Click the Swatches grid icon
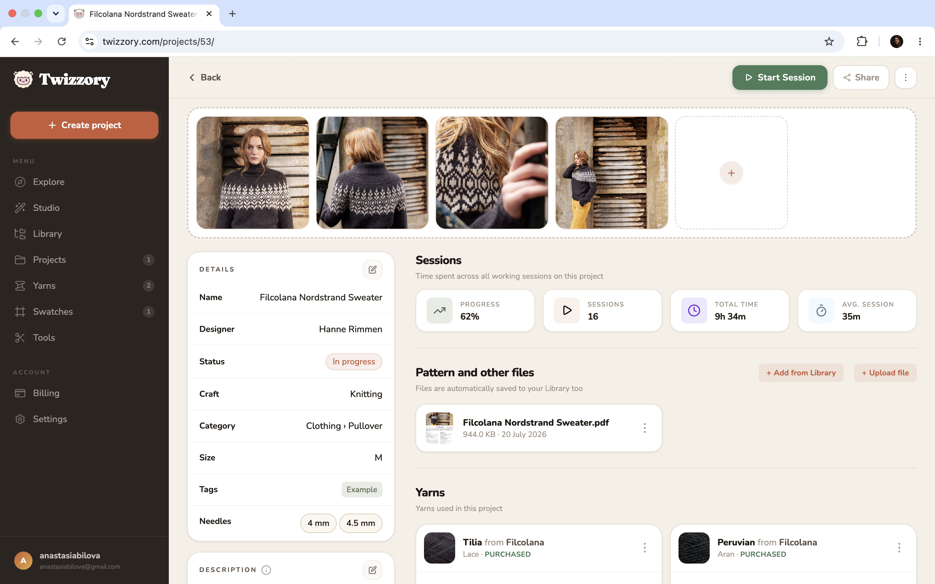The image size is (935, 584). [20, 312]
